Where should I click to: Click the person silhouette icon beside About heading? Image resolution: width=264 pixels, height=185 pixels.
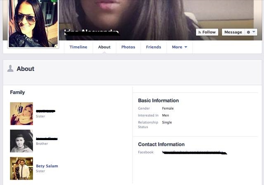pos(10,69)
